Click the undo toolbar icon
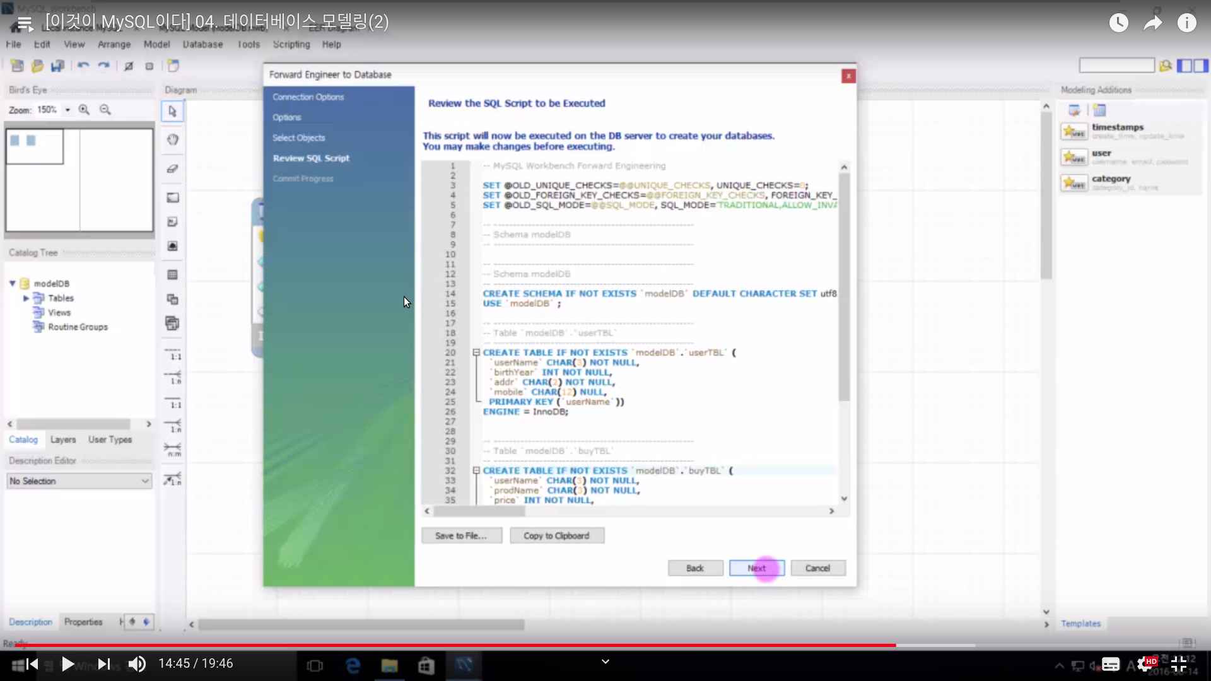Viewport: 1211px width, 681px height. click(83, 66)
